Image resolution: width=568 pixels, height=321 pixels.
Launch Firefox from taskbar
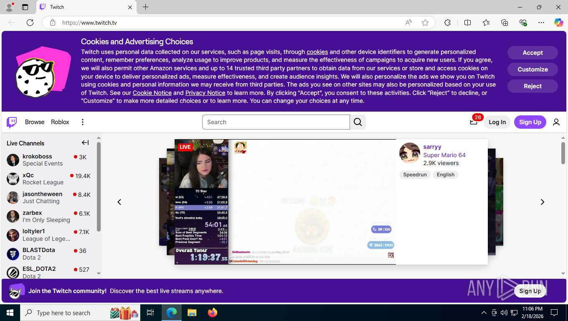point(213,313)
